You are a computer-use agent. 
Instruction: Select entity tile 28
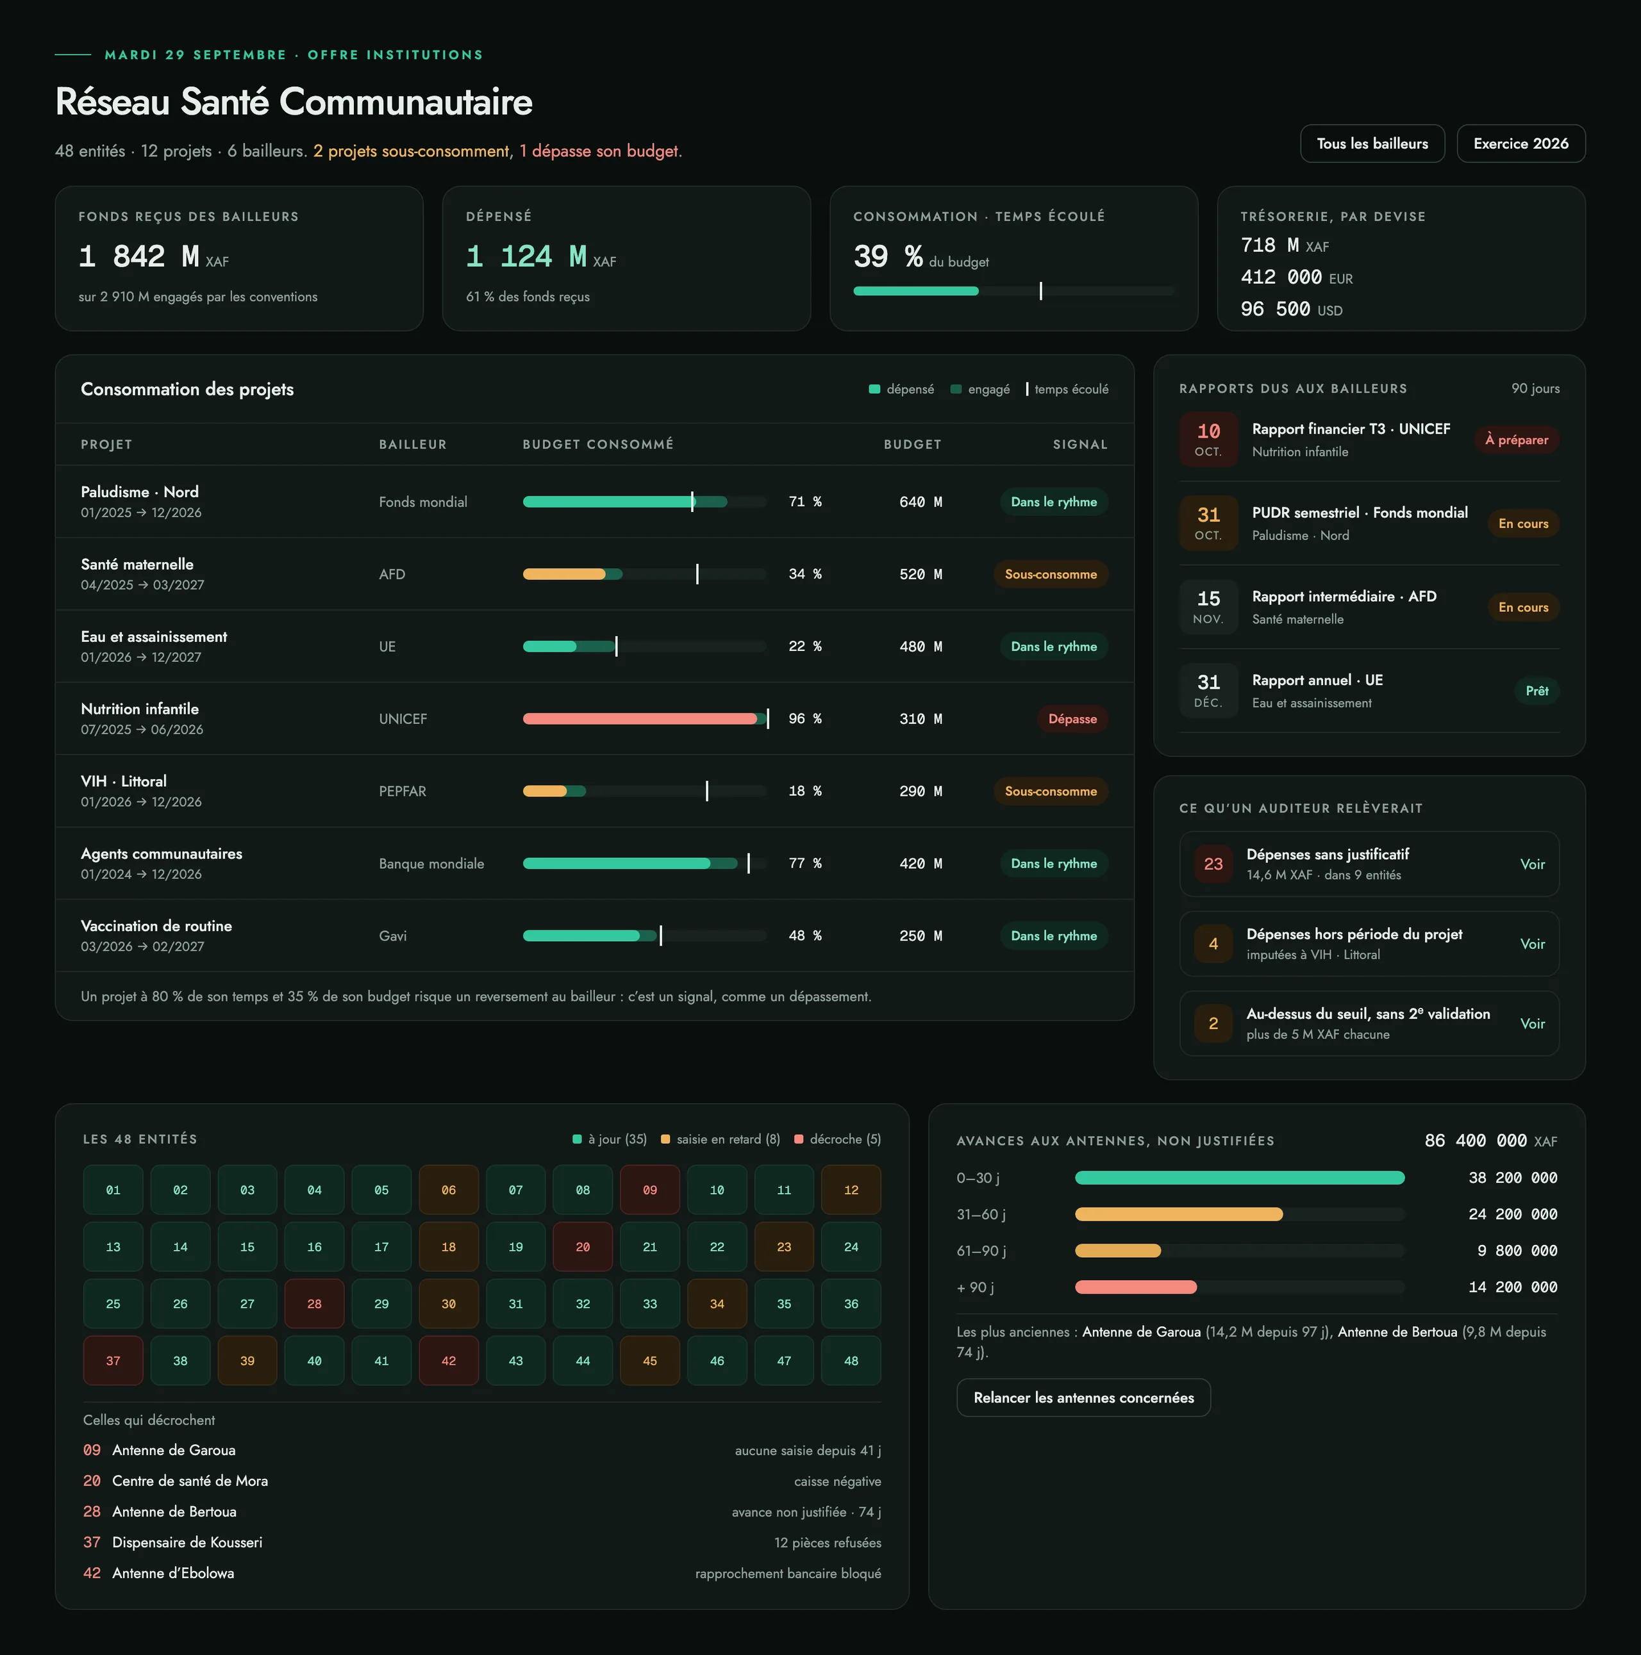coord(315,1304)
